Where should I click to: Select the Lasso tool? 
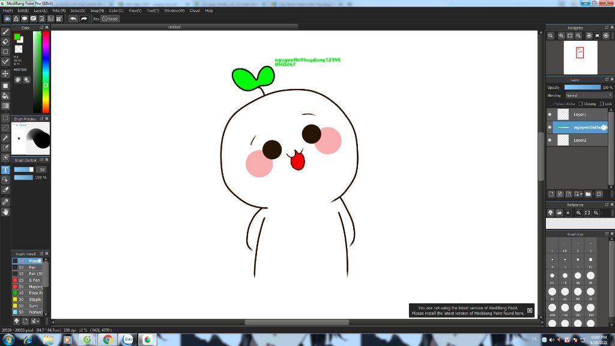pos(5,128)
